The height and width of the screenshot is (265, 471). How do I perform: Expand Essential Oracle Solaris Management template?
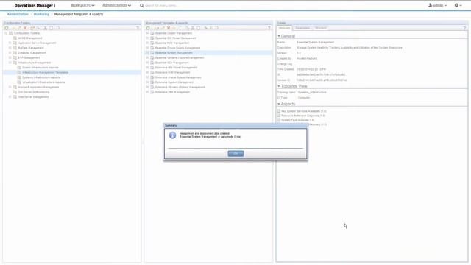click(x=147, y=48)
